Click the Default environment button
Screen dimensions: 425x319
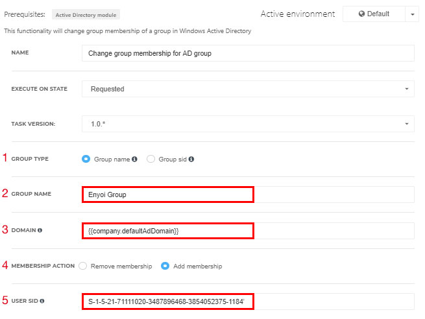click(x=374, y=14)
